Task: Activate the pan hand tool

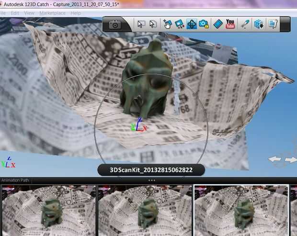Action: click(167, 24)
